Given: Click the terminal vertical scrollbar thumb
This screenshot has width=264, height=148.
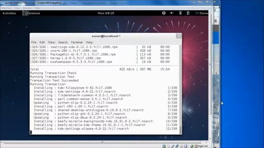Looking at the screenshot, I should (x=180, y=130).
